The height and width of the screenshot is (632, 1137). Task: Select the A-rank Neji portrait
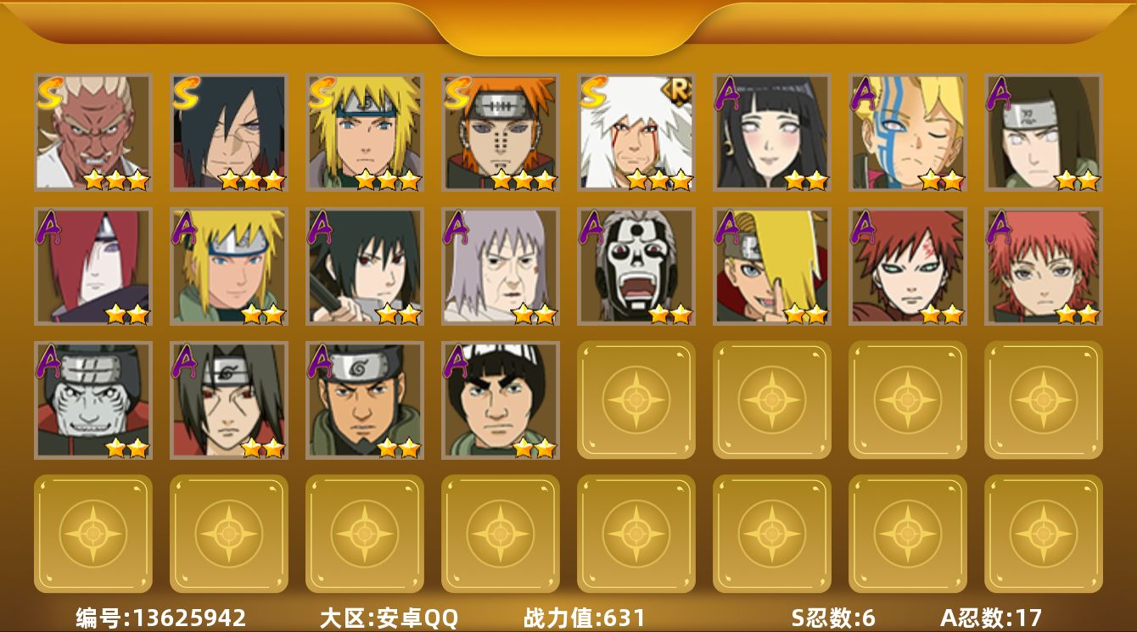1044,132
